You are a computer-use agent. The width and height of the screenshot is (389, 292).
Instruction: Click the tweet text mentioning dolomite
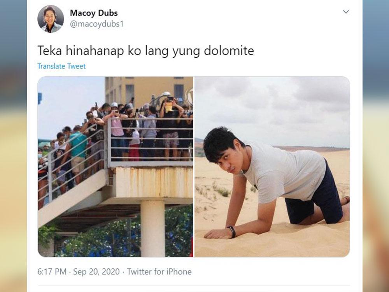click(145, 51)
